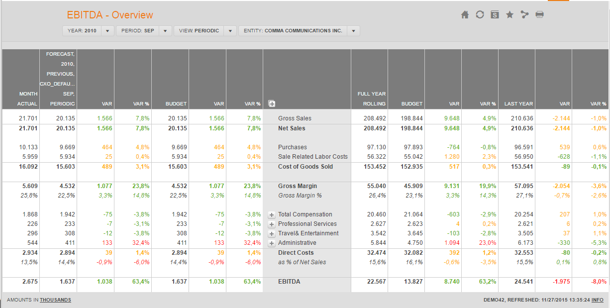Go to the home icon
This screenshot has height=308, width=610.
pos(465,15)
